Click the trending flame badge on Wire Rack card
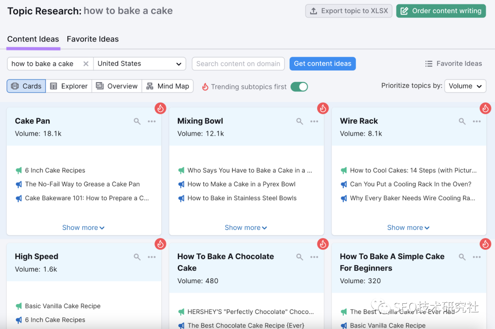Viewport: 495px width, 329px height. point(485,108)
